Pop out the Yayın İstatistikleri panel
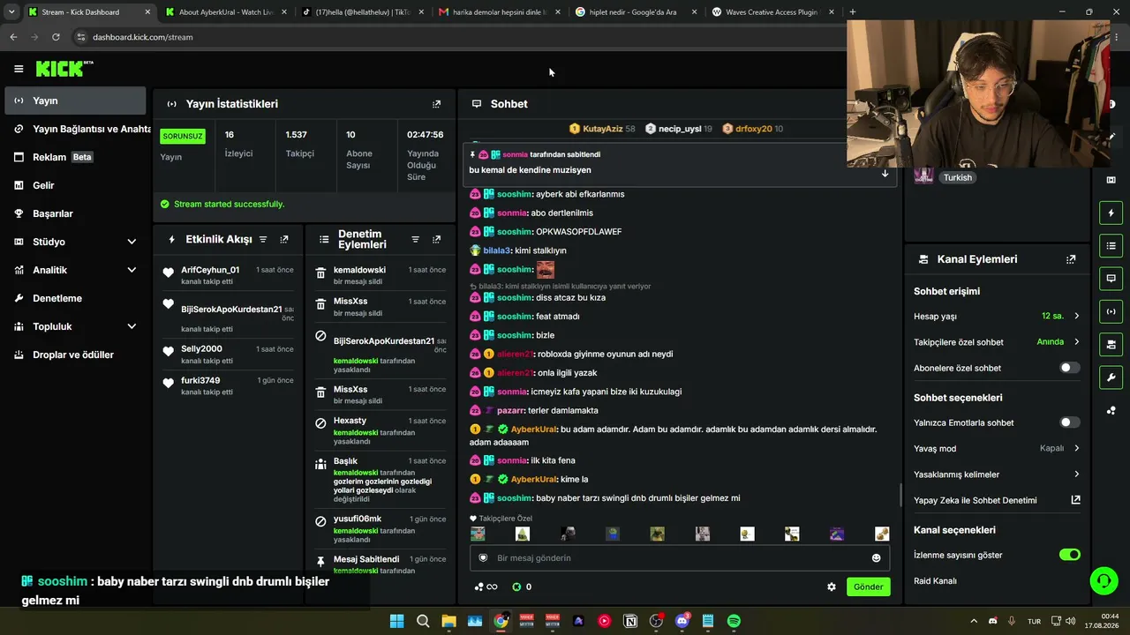The image size is (1130, 635). (436, 104)
